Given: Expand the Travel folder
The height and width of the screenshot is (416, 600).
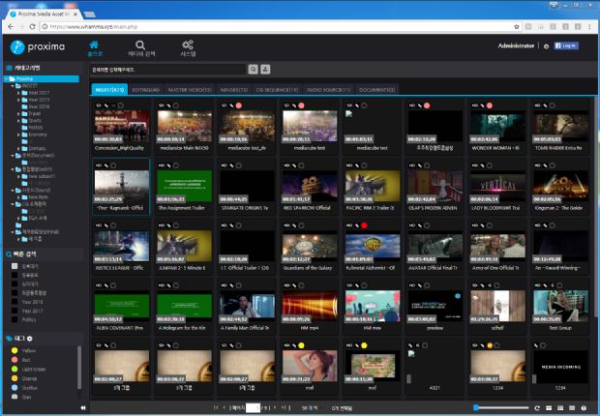Looking at the screenshot, I should (x=18, y=113).
